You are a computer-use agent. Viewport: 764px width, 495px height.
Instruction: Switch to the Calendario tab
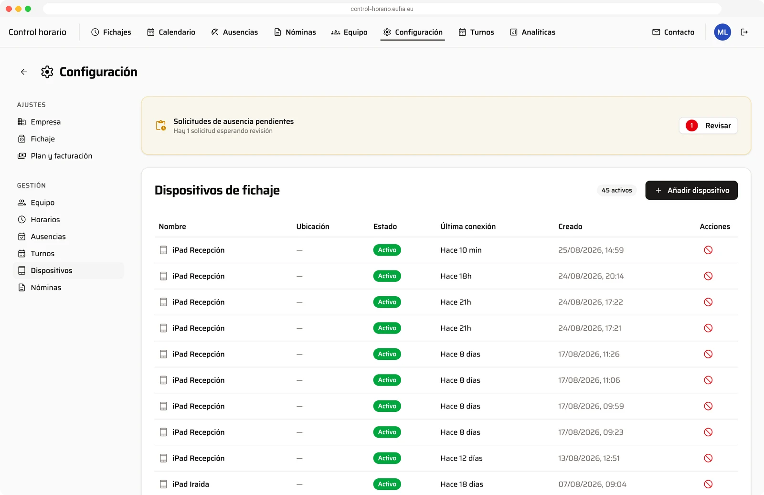pyautogui.click(x=171, y=32)
